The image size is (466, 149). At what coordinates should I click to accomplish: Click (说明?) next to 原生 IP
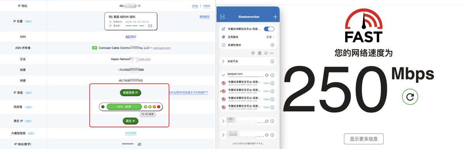28,121
